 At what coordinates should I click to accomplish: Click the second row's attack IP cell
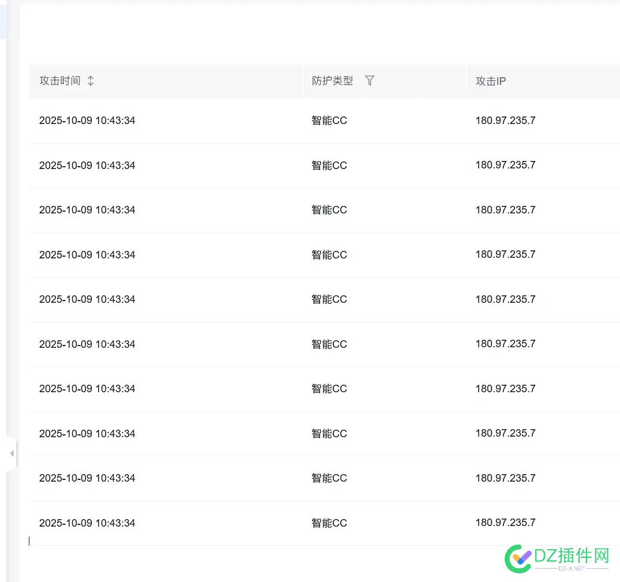505,165
